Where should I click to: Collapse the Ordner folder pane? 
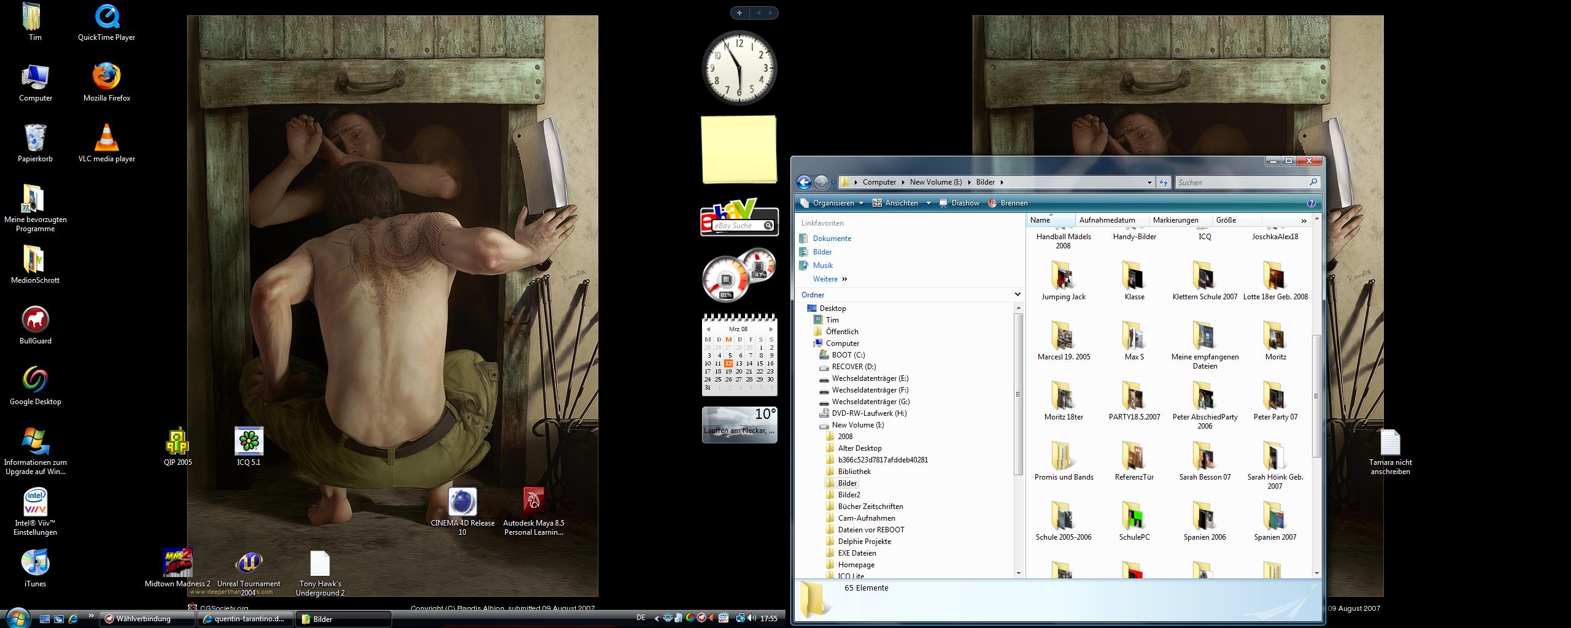click(1017, 295)
